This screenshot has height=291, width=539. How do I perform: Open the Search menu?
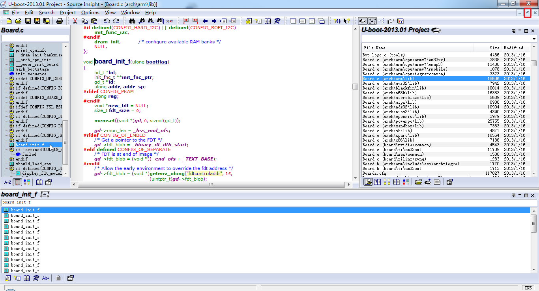click(x=47, y=13)
